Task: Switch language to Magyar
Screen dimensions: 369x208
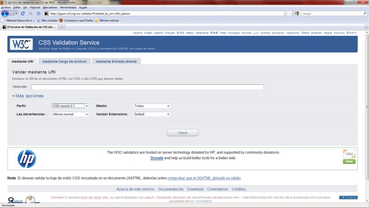Action: point(328,33)
